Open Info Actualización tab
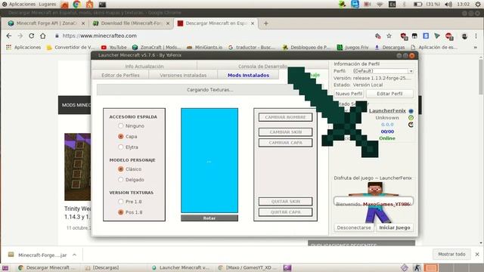484x272 pixels. tap(144, 66)
